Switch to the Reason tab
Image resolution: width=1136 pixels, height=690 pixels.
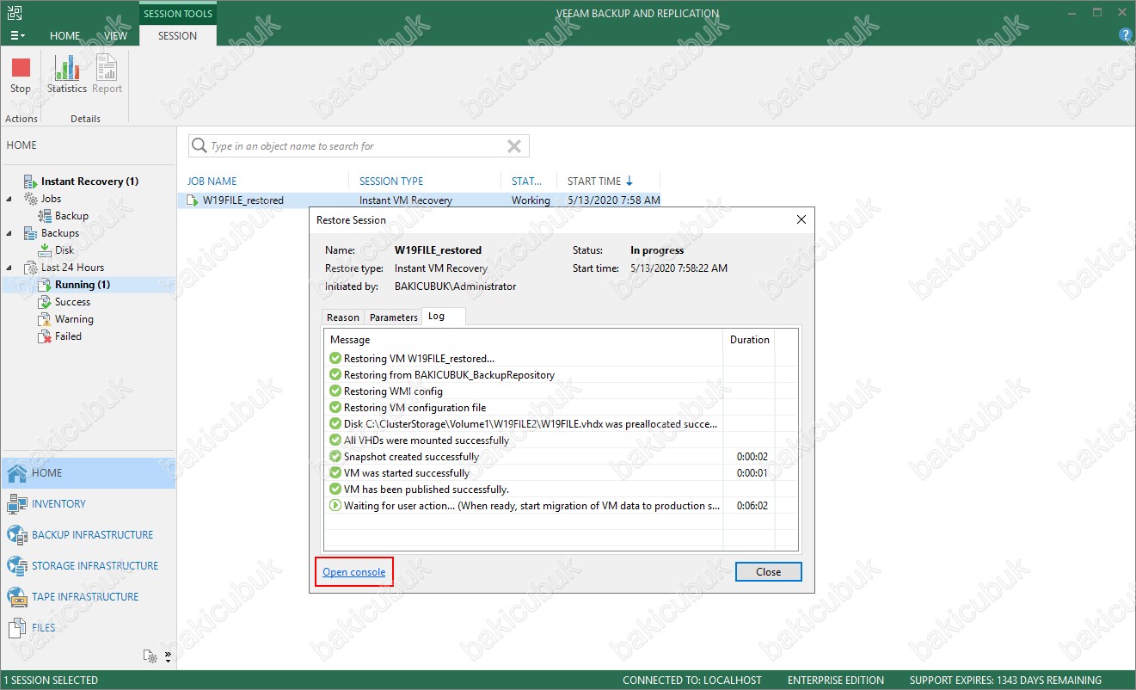point(343,317)
